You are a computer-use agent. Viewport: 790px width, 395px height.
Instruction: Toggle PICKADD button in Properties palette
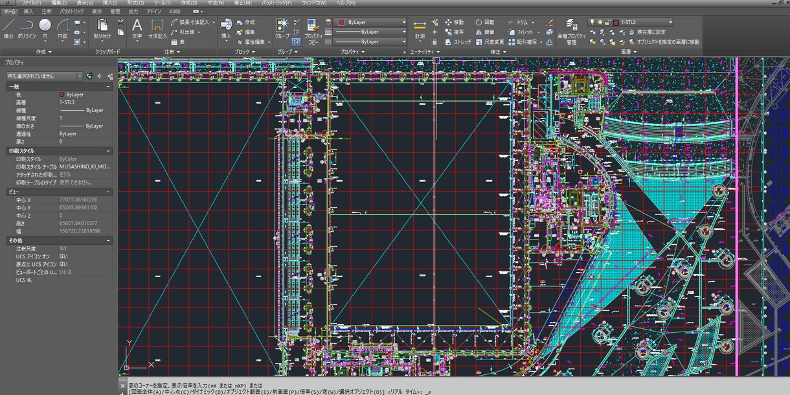point(90,76)
